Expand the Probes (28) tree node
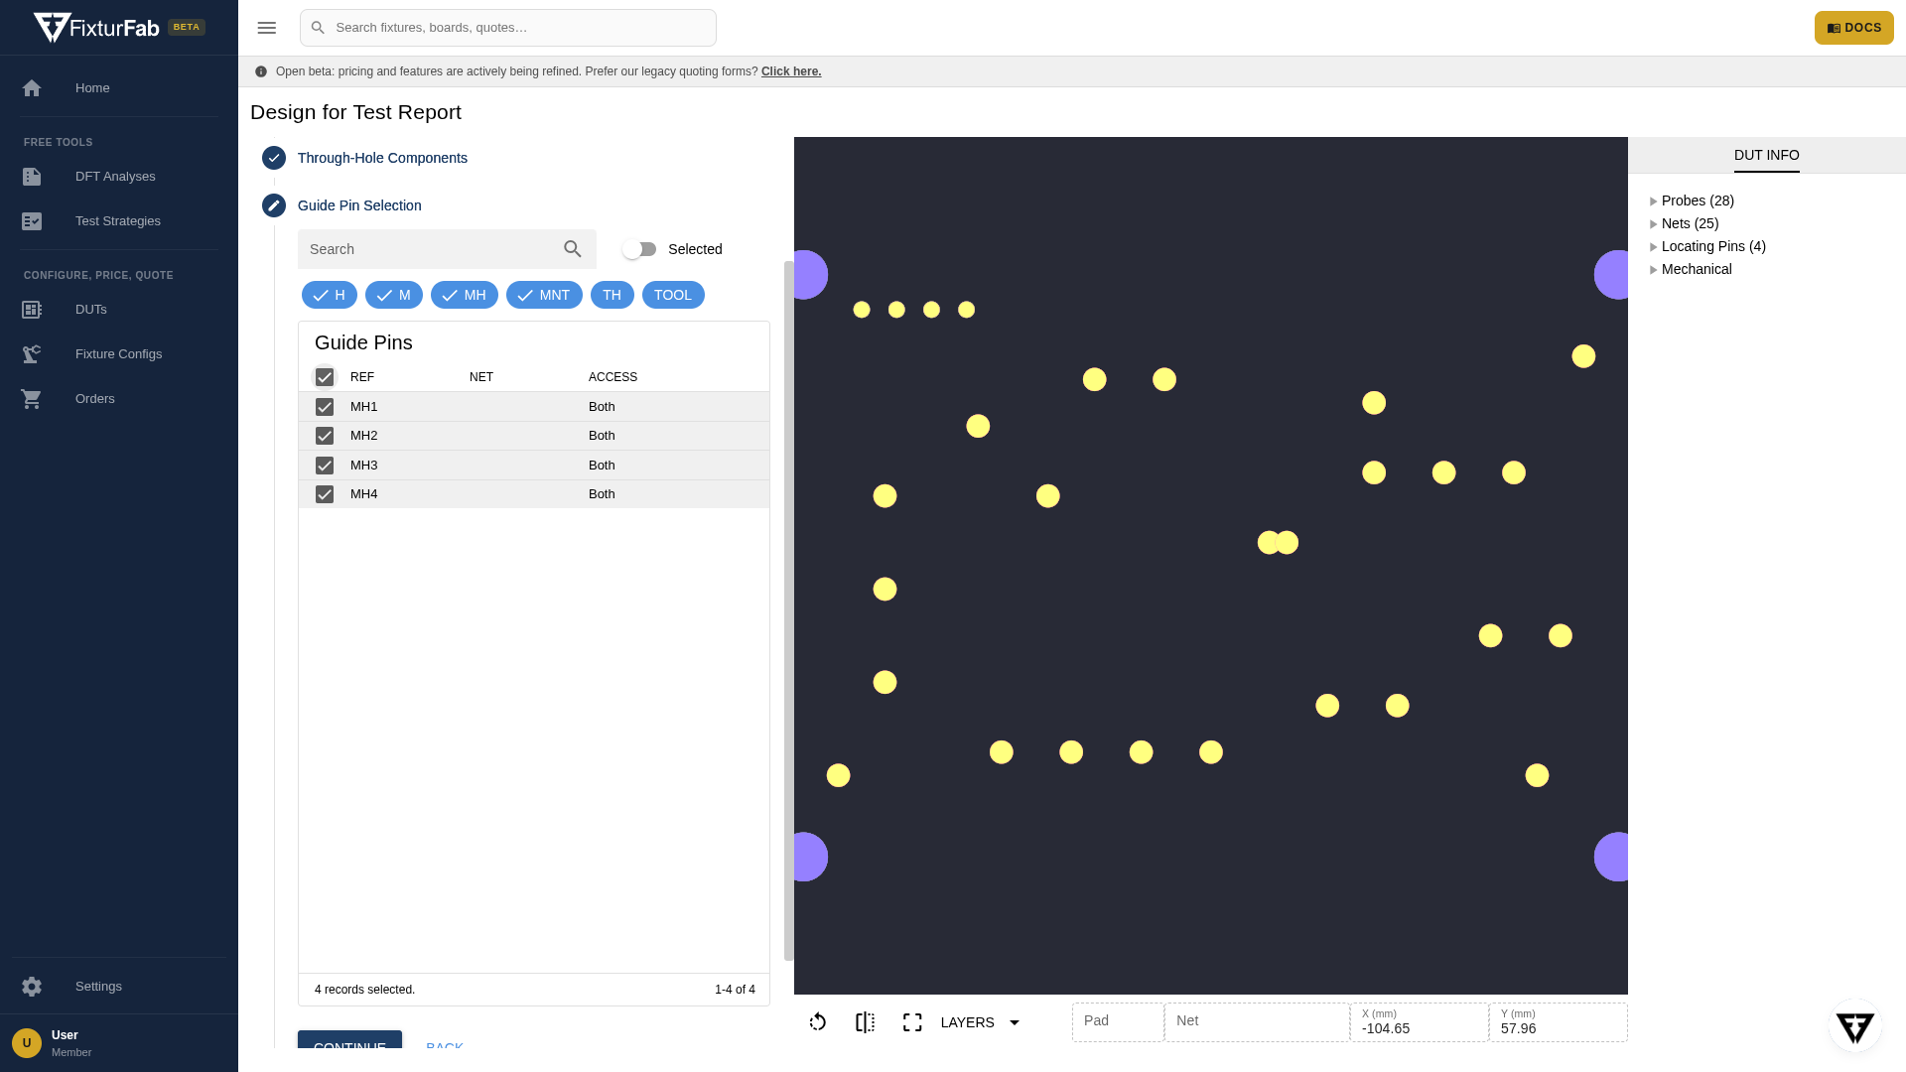Image resolution: width=1906 pixels, height=1072 pixels. 1654,201
